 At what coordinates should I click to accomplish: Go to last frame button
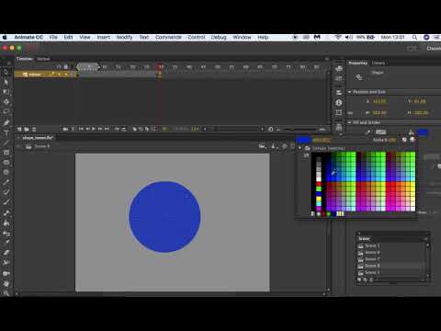coord(107,130)
